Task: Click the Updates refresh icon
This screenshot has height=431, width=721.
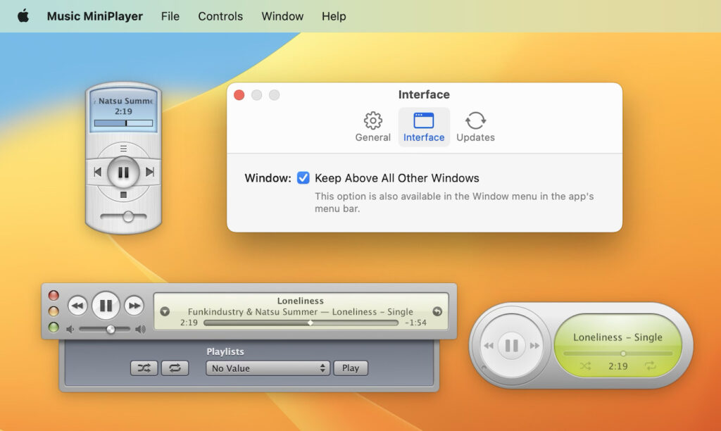Action: coord(475,121)
